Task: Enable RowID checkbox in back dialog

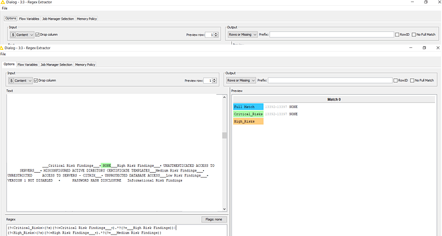Action: (397, 35)
